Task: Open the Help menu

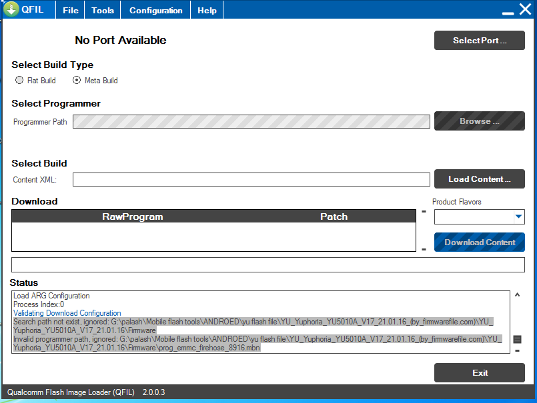Action: pos(207,10)
